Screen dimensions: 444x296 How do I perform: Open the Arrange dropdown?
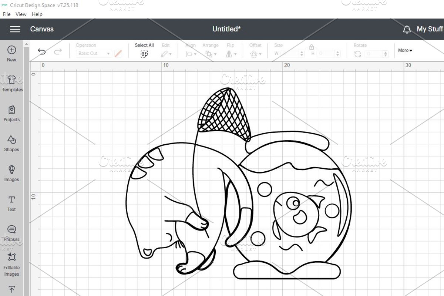(211, 54)
